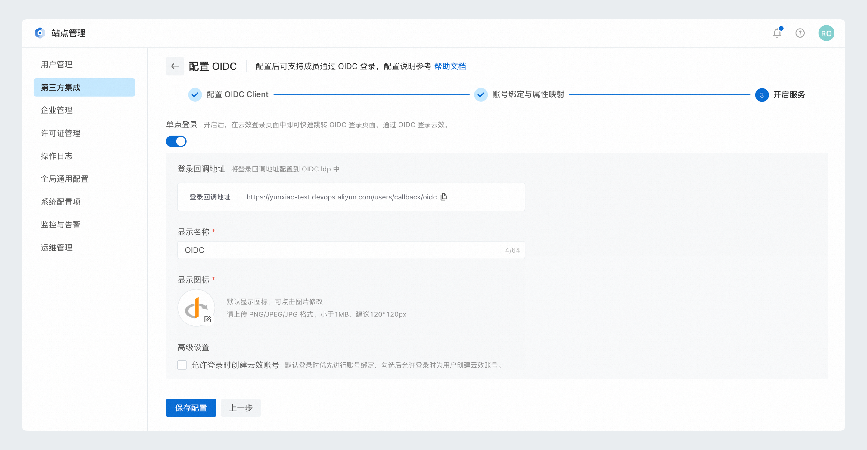
Task: Click the site management logo icon
Action: coord(40,33)
